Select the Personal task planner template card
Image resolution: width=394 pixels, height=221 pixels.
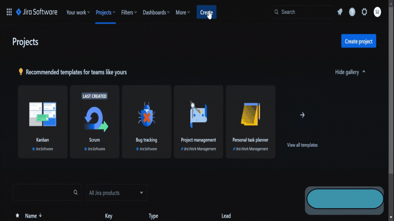point(250,122)
